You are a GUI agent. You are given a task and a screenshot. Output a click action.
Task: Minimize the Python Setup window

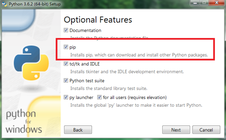pos(195,2)
